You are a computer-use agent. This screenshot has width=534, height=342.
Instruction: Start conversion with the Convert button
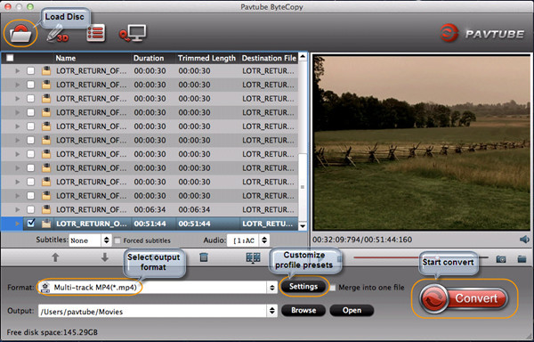(464, 298)
